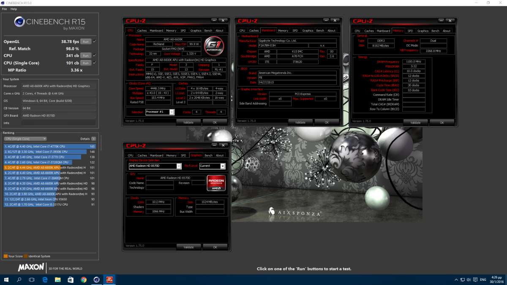Click the Info field under Your System
Screen dimensions: 507x285
[x=59, y=123]
